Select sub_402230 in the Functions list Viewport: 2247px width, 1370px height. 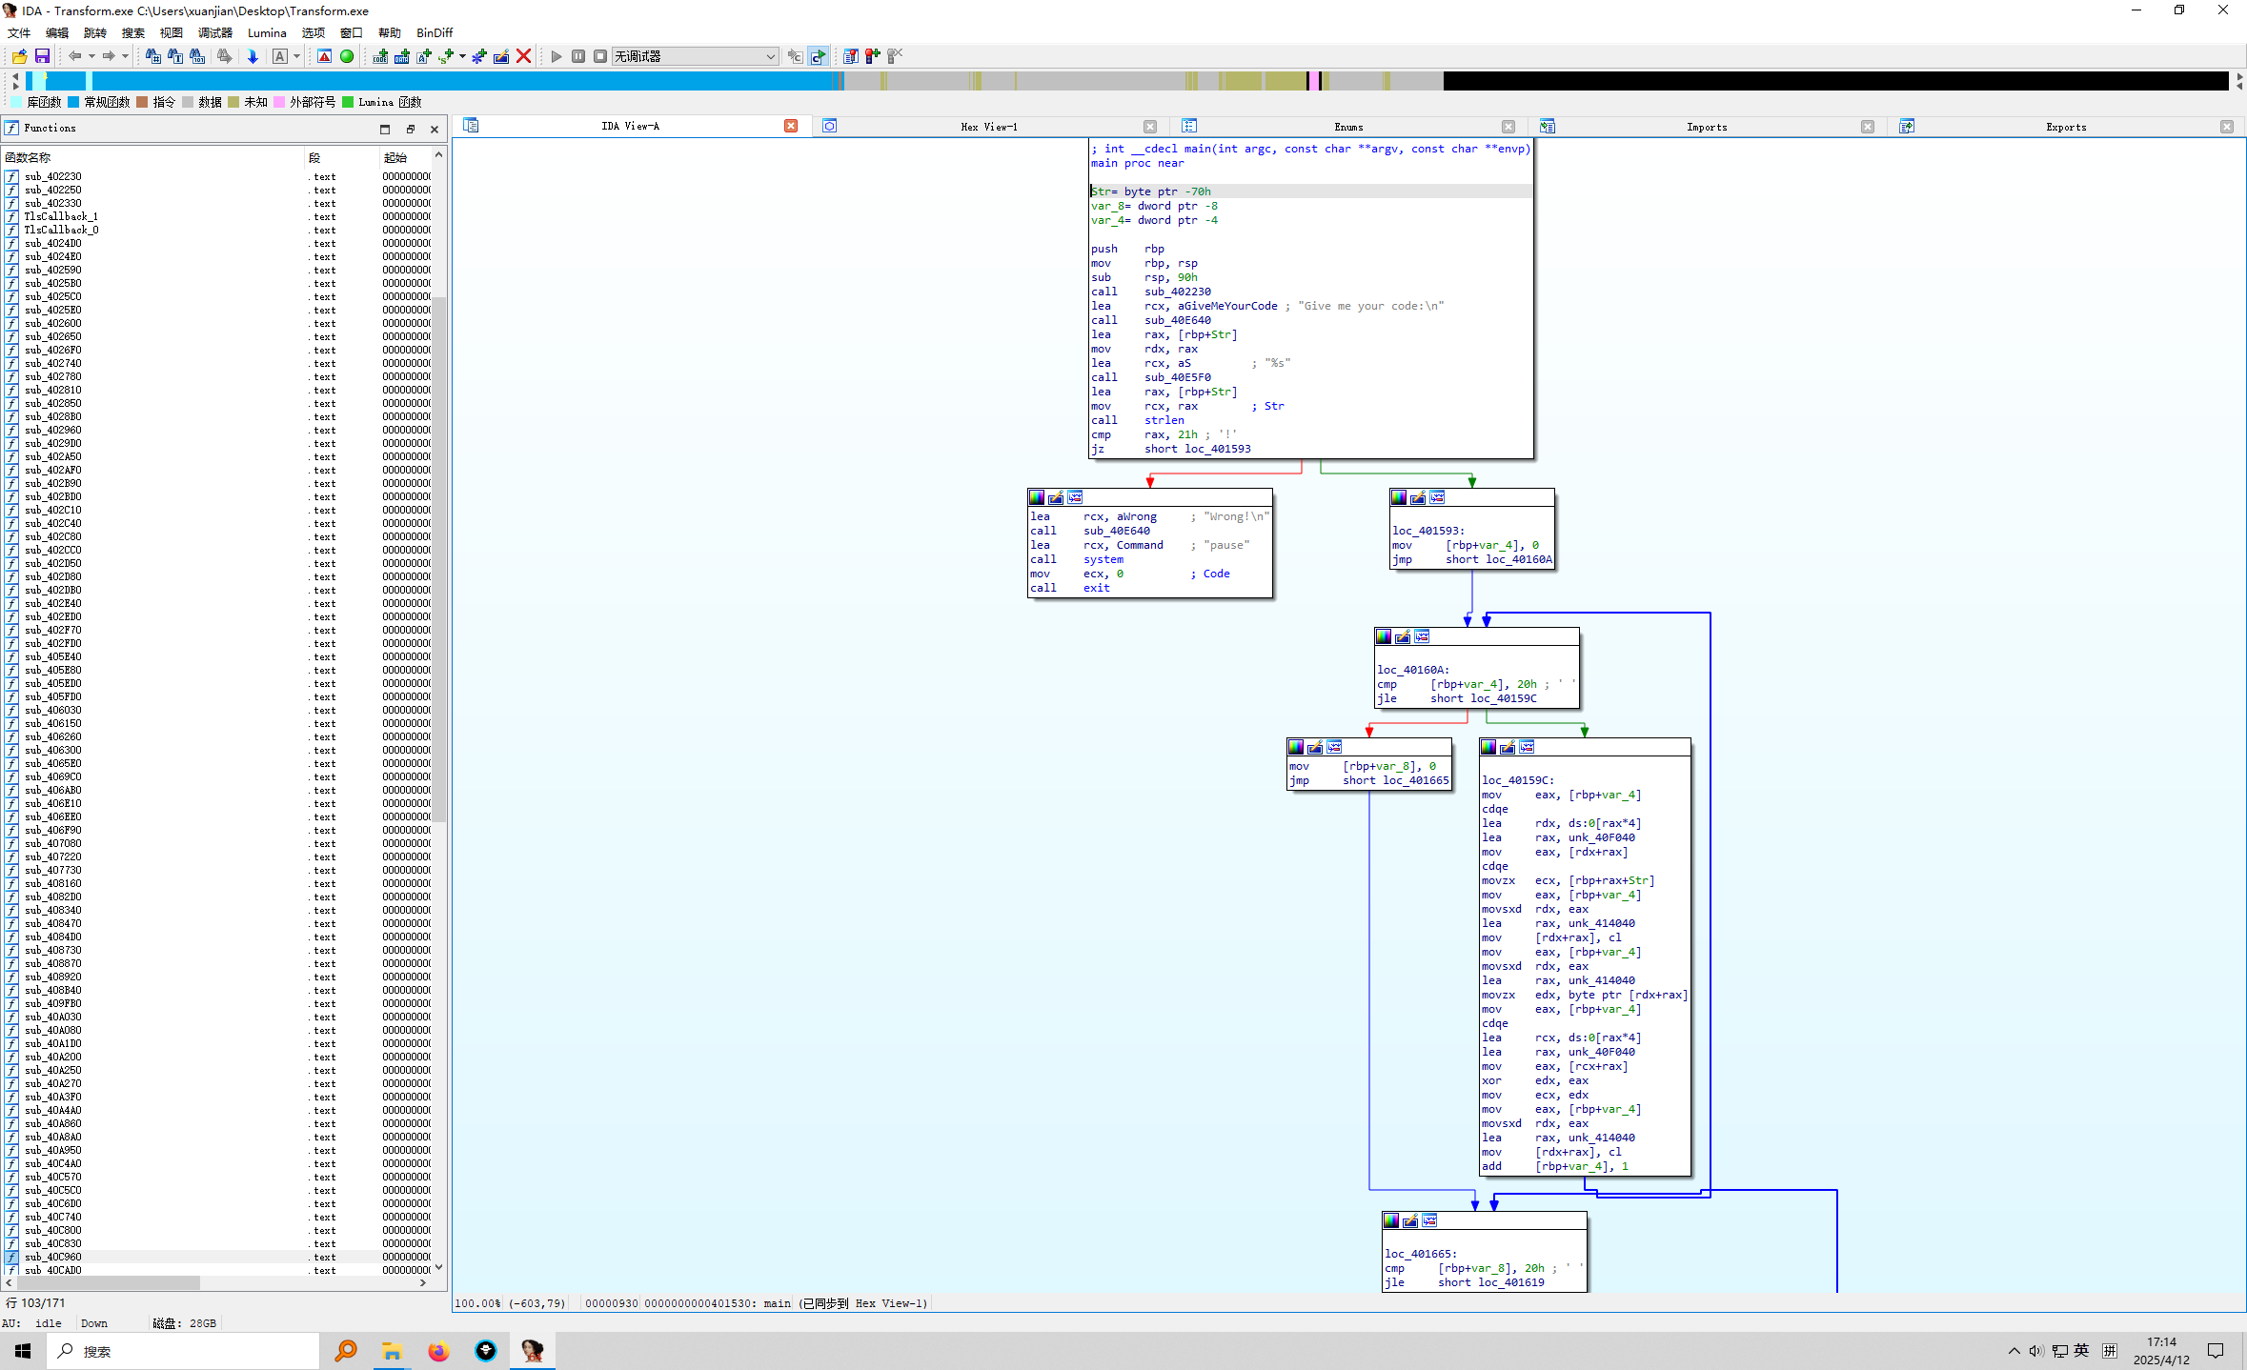pyautogui.click(x=53, y=176)
